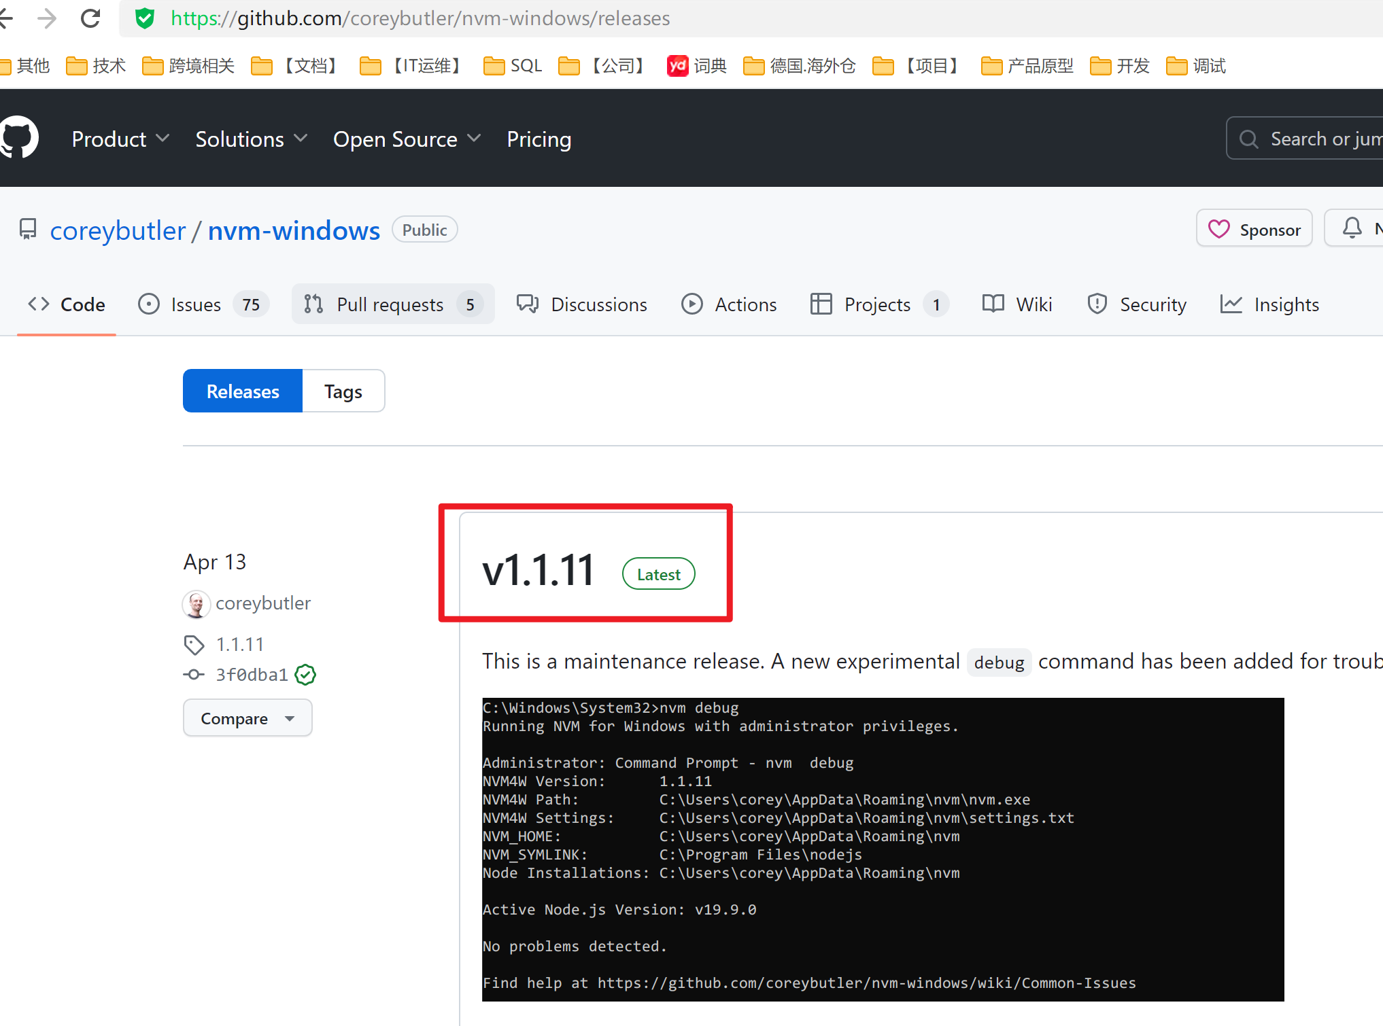Image resolution: width=1383 pixels, height=1026 pixels.
Task: Open the Security tab
Action: (x=1137, y=304)
